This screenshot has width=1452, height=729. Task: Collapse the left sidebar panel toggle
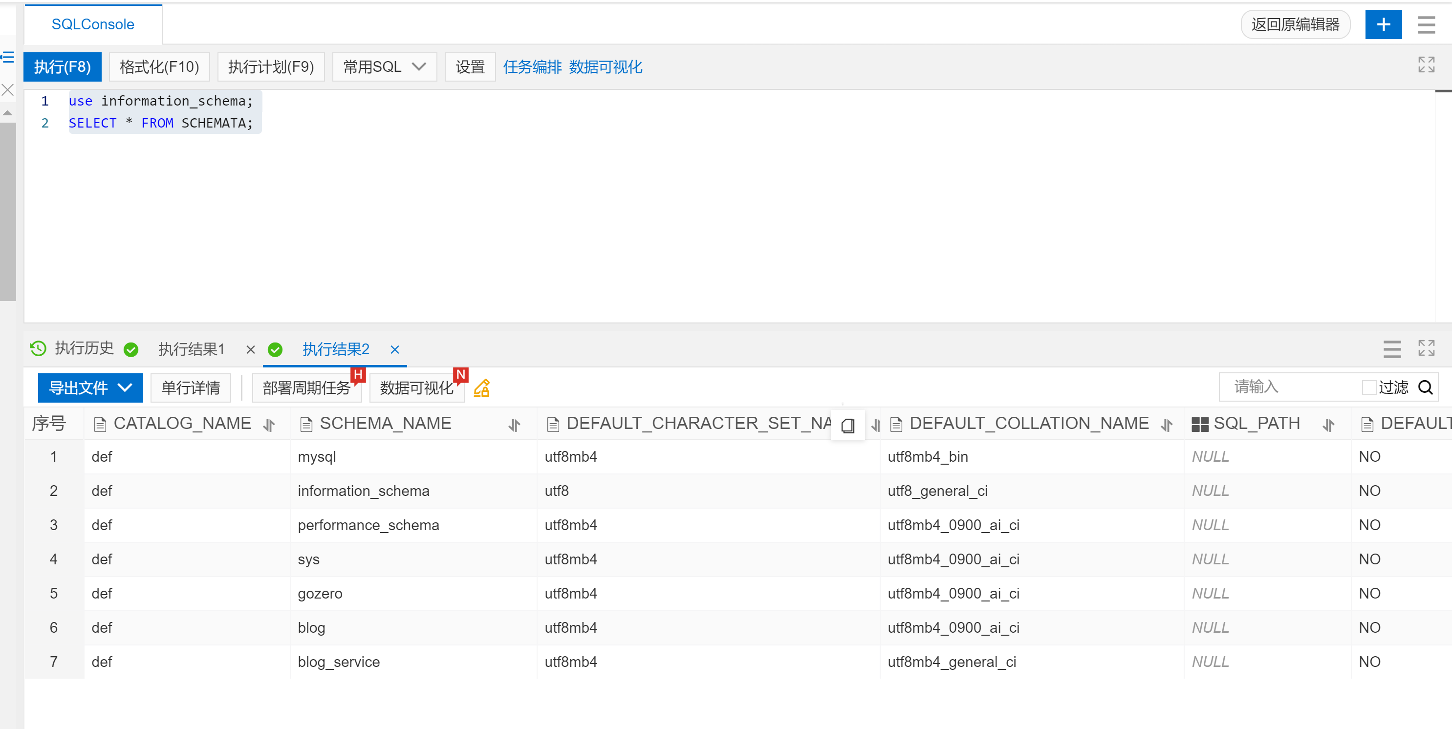point(8,57)
